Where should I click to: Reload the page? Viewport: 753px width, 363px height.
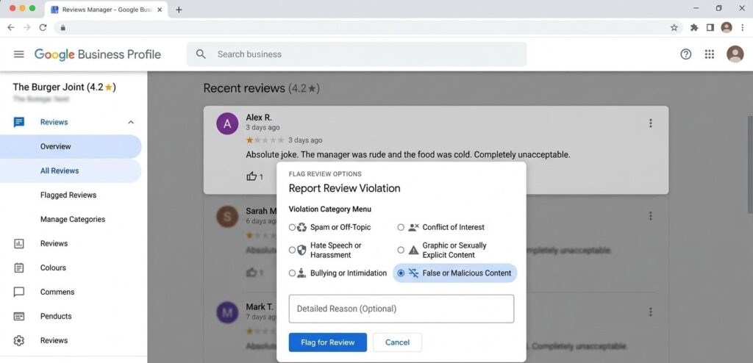(x=43, y=27)
